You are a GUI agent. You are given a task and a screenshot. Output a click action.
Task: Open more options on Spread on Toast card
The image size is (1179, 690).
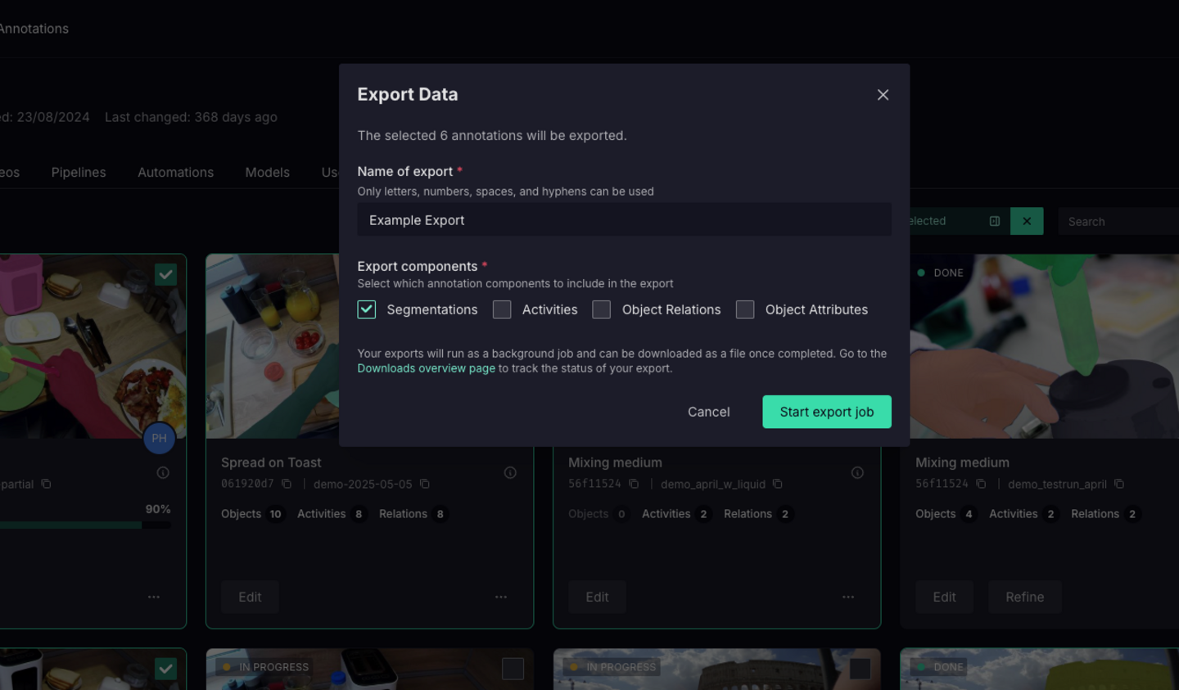point(501,598)
